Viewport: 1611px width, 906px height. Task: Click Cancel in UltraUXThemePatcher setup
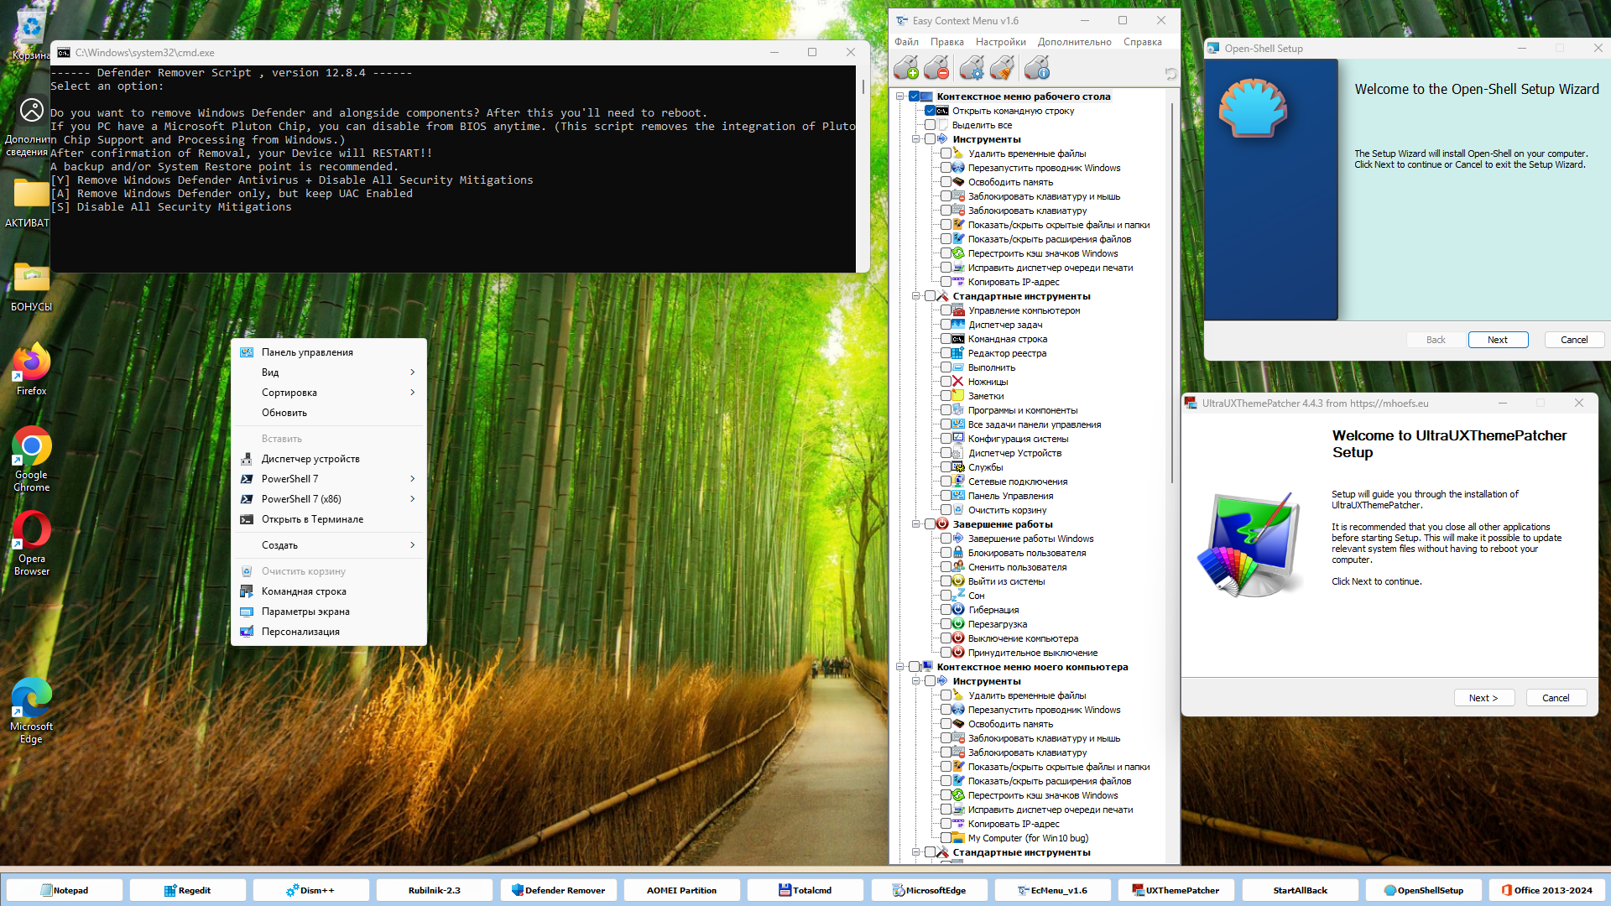pos(1556,698)
